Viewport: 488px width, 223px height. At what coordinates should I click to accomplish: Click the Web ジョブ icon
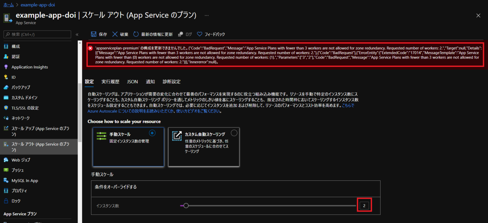coord(6,160)
